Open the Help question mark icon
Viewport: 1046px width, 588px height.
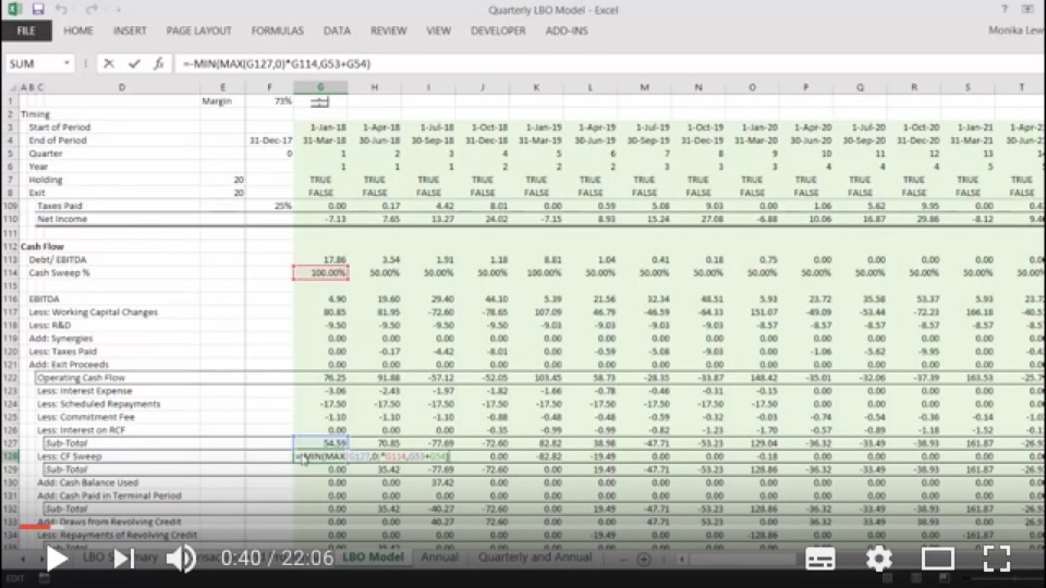click(1005, 9)
